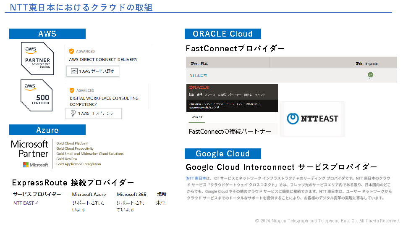The width and height of the screenshot is (403, 227).
Task: Click the AWS 500 Certified badge
Action: pos(37,95)
